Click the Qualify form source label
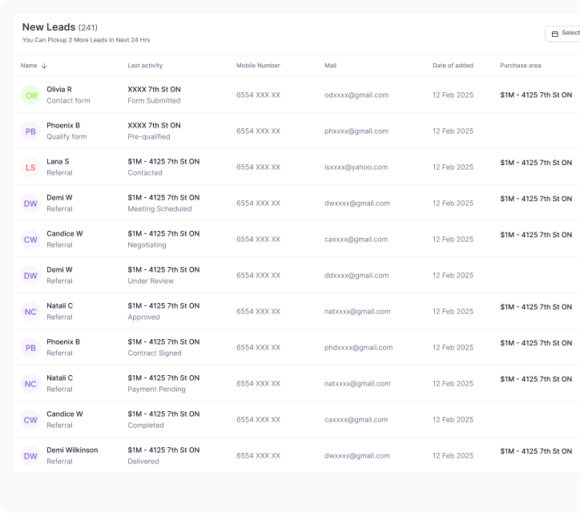Viewport: 580px width, 513px height. pyautogui.click(x=66, y=136)
